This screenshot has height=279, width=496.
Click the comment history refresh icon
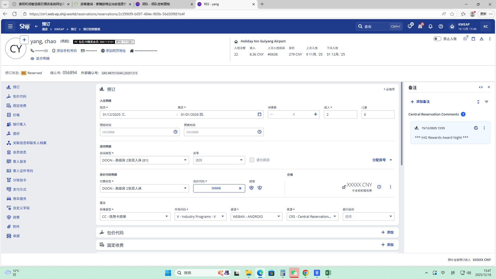476,128
